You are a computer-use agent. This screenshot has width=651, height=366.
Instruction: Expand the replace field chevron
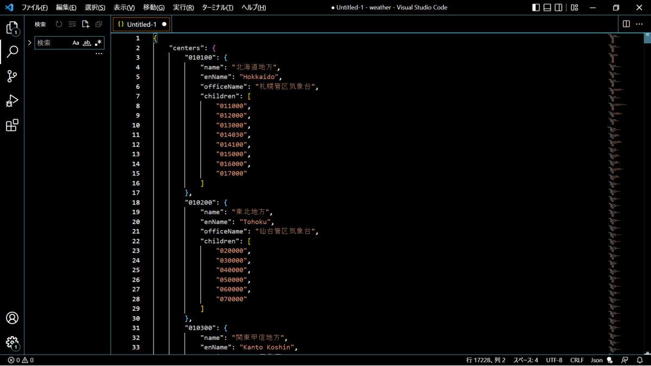(29, 43)
